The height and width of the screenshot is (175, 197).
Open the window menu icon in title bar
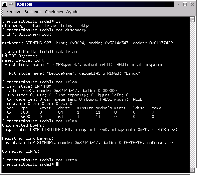click(5, 4)
